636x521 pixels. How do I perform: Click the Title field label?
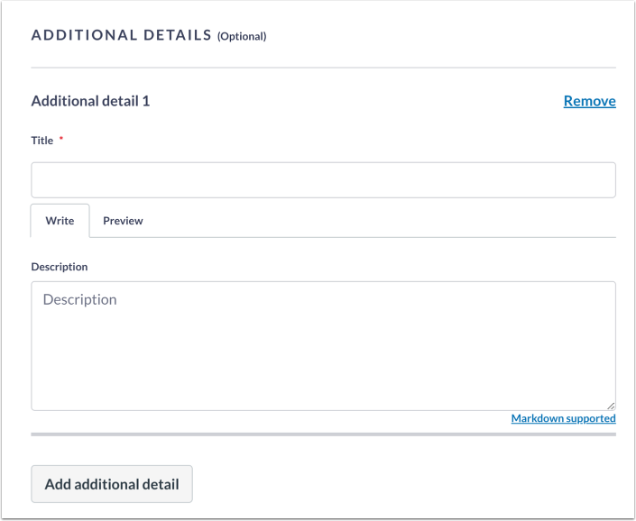pos(42,141)
